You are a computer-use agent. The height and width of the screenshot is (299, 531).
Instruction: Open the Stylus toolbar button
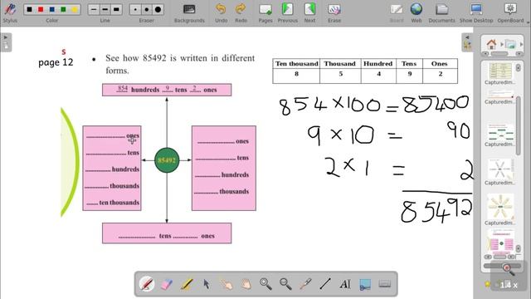tap(10, 12)
